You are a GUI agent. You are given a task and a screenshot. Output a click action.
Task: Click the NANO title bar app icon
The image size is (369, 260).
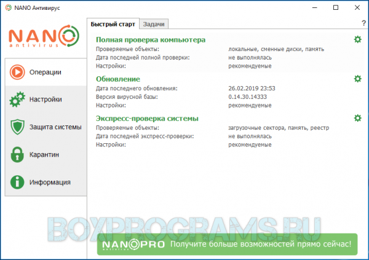coord(9,7)
